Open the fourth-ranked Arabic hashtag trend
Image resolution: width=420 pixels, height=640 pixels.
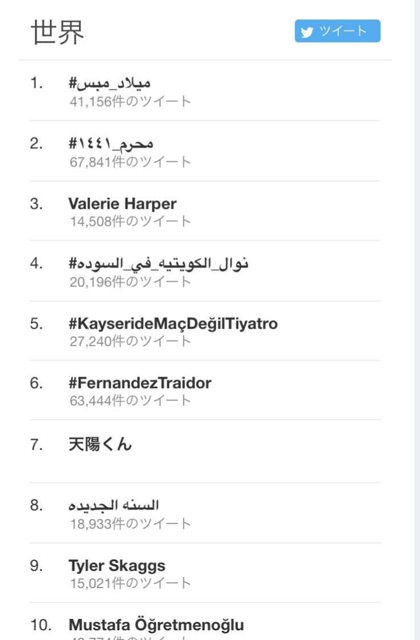tap(159, 264)
